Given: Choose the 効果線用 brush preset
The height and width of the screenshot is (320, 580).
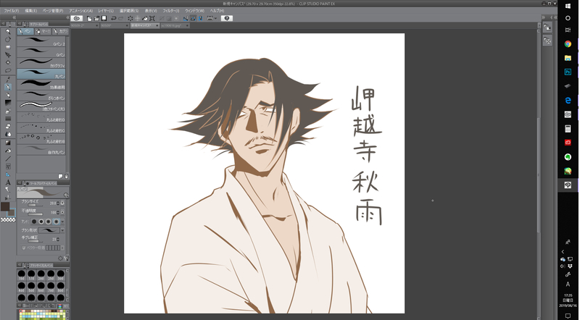Looking at the screenshot, I should click(x=41, y=85).
